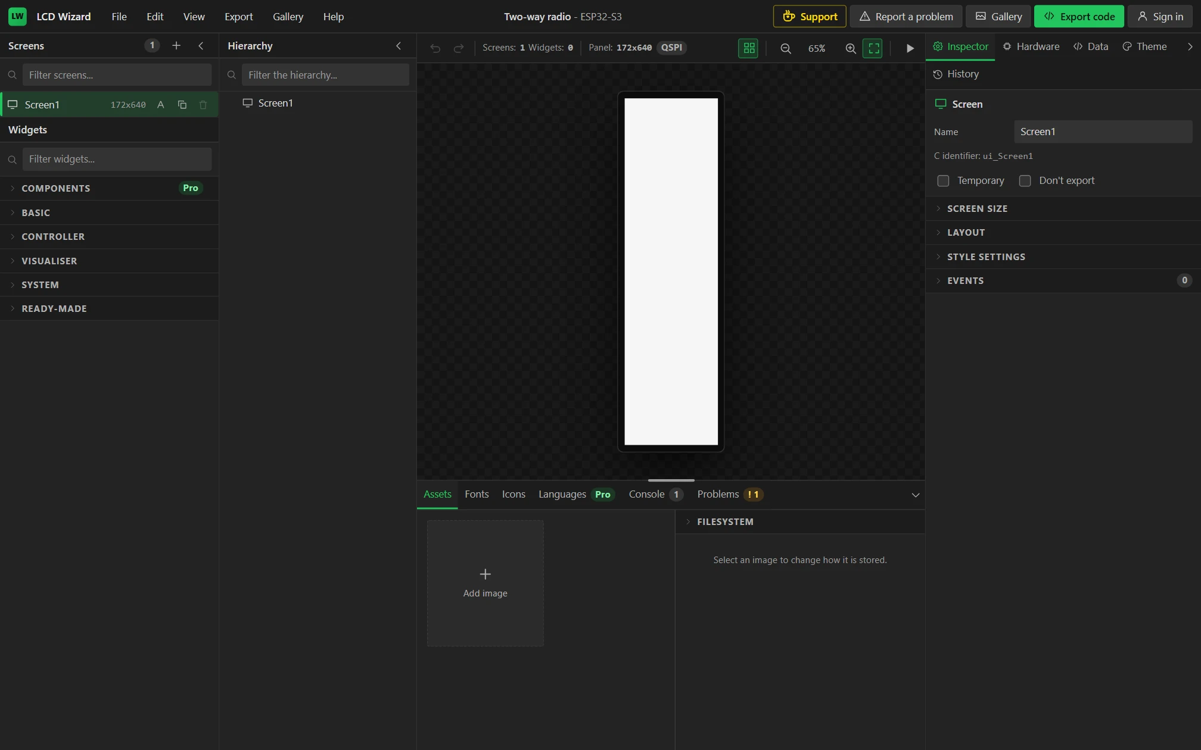The image size is (1201, 750).
Task: Click the LW logo icon
Action: [17, 16]
